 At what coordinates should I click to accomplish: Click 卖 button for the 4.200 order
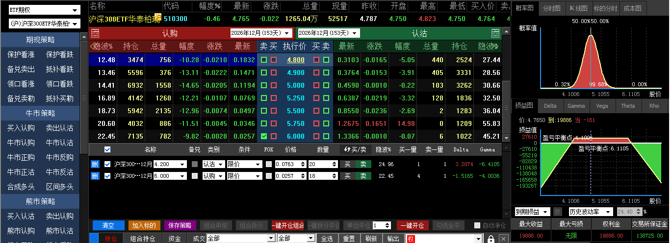pos(363,164)
